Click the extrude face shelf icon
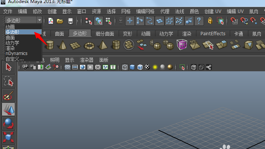 221,45
